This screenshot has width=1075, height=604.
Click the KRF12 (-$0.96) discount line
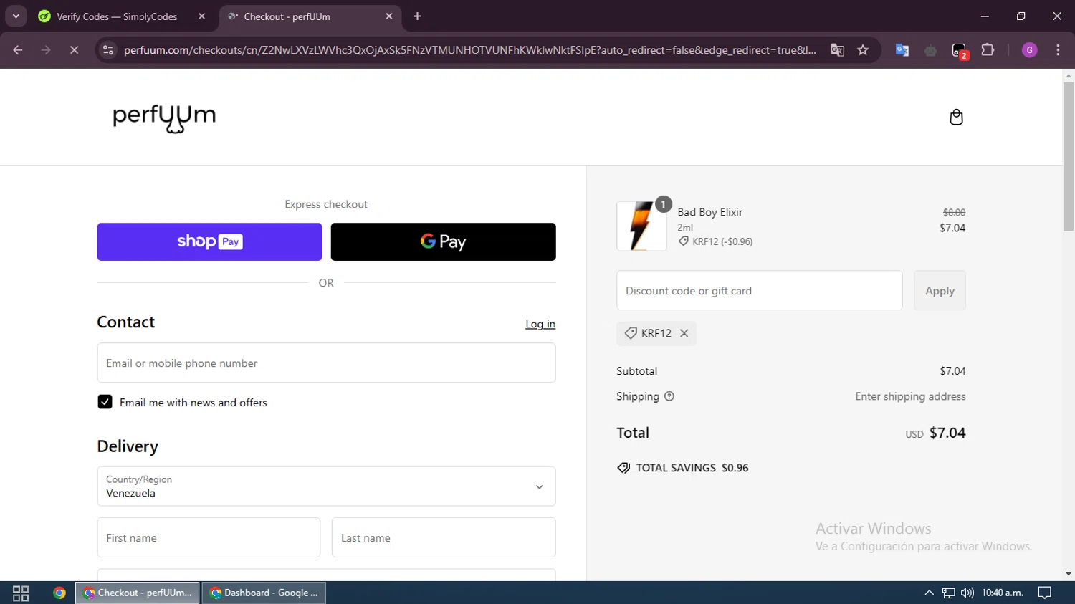(715, 241)
